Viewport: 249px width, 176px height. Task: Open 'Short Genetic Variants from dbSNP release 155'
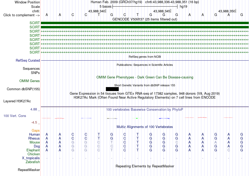[145, 85]
